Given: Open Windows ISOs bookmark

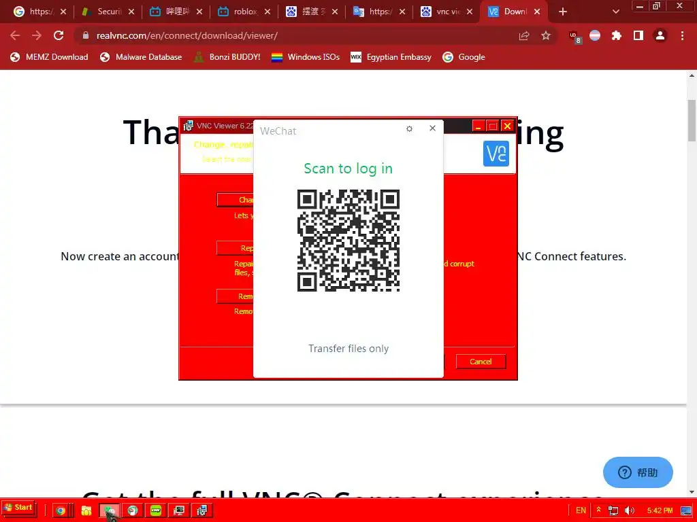Looking at the screenshot, I should 306,57.
